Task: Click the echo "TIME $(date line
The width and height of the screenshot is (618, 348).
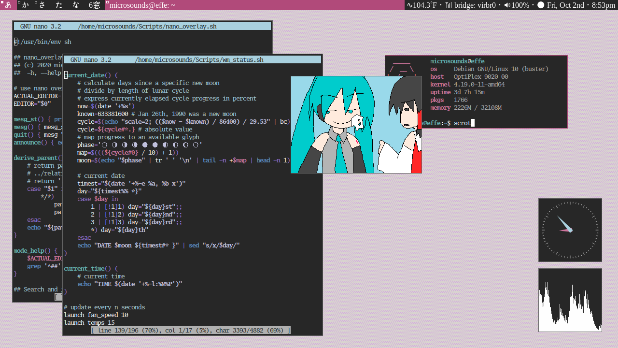Action: tap(130, 284)
